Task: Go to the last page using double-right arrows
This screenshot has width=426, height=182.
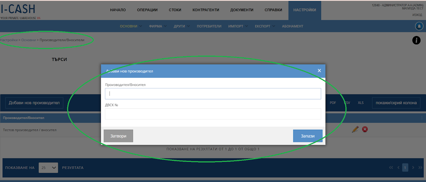Action: click(420, 167)
